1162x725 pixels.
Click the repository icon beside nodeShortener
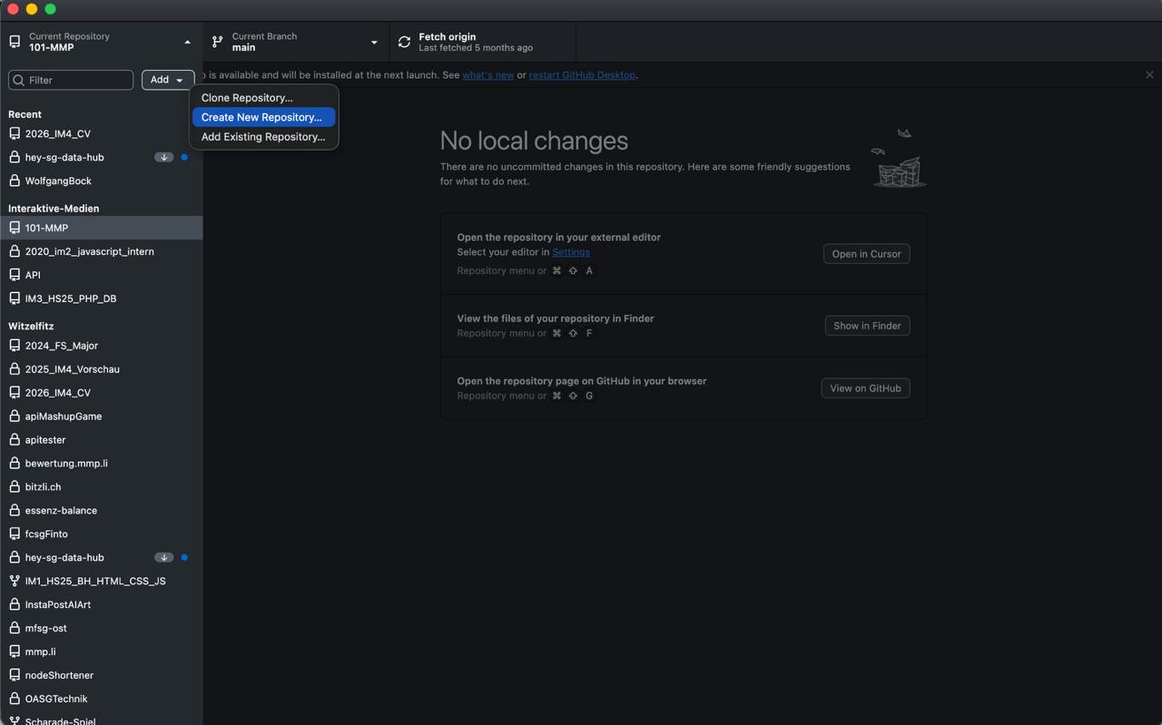click(x=15, y=675)
